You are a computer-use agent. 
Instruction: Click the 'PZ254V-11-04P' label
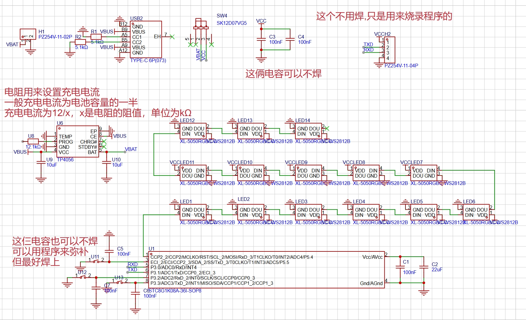pyautogui.click(x=401, y=66)
